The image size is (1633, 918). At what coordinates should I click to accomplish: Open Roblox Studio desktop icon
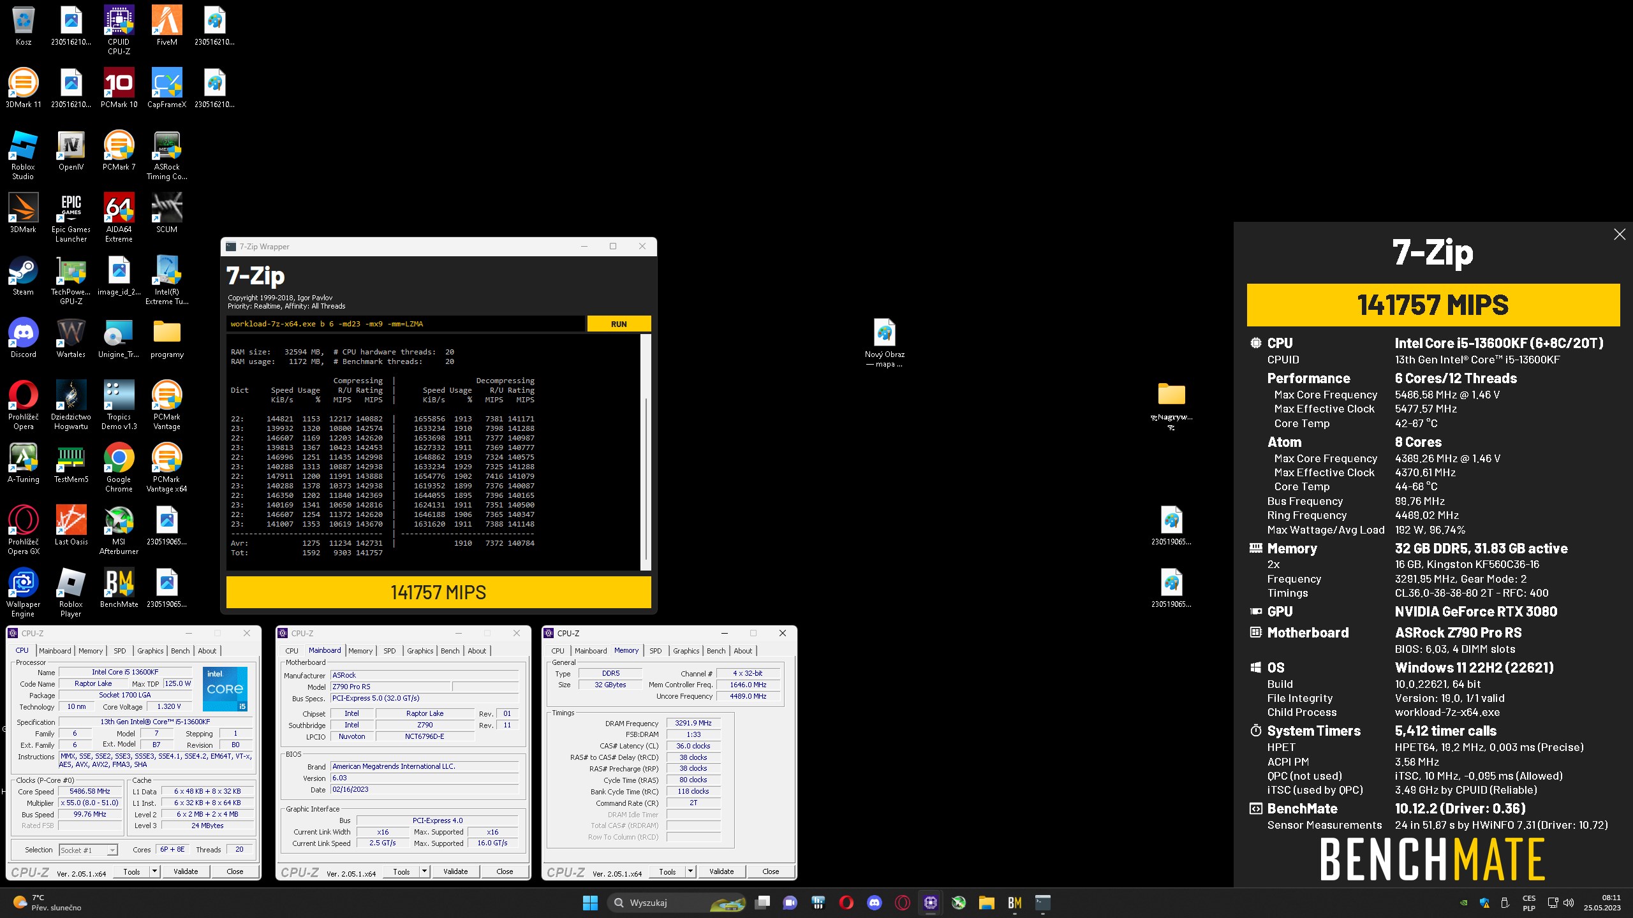24,155
